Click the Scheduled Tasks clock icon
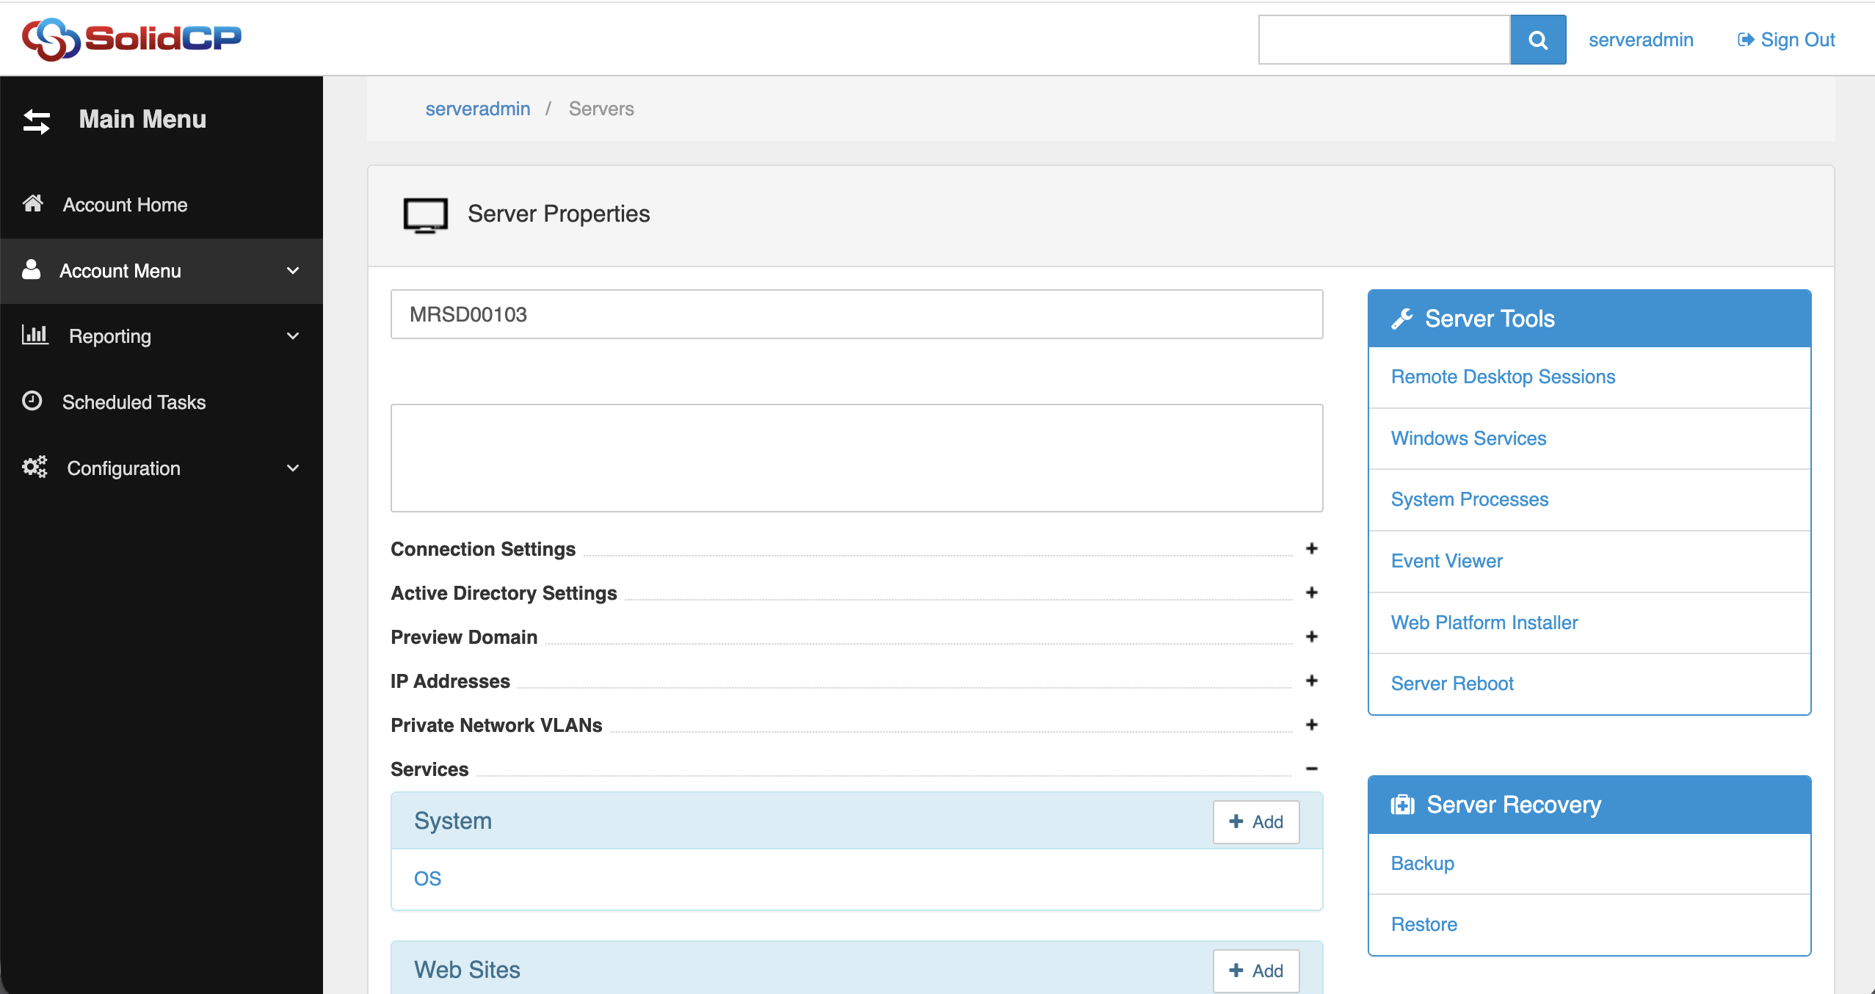1875x994 pixels. tap(32, 401)
